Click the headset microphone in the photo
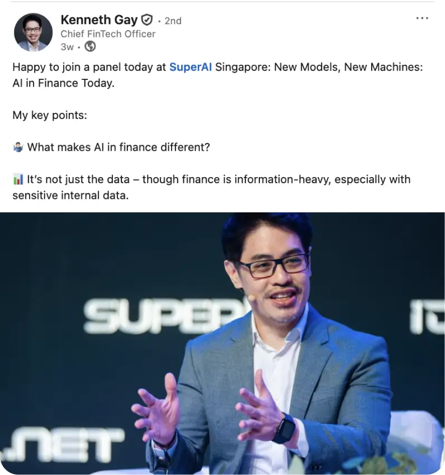Viewport: 445px width, 475px height. coord(251,297)
